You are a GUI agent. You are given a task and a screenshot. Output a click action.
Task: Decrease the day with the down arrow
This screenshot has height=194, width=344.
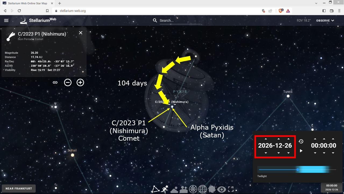tap(288, 153)
